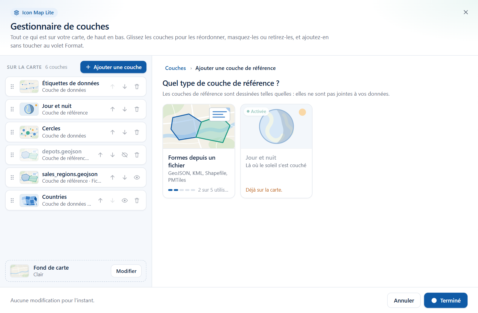Delete the Jour et nuit layer
The height and width of the screenshot is (313, 478).
(x=137, y=109)
